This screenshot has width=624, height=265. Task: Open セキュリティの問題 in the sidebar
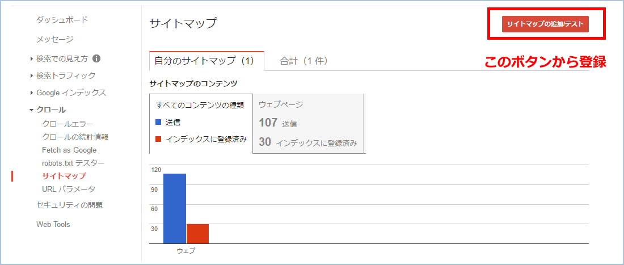pyautogui.click(x=70, y=205)
